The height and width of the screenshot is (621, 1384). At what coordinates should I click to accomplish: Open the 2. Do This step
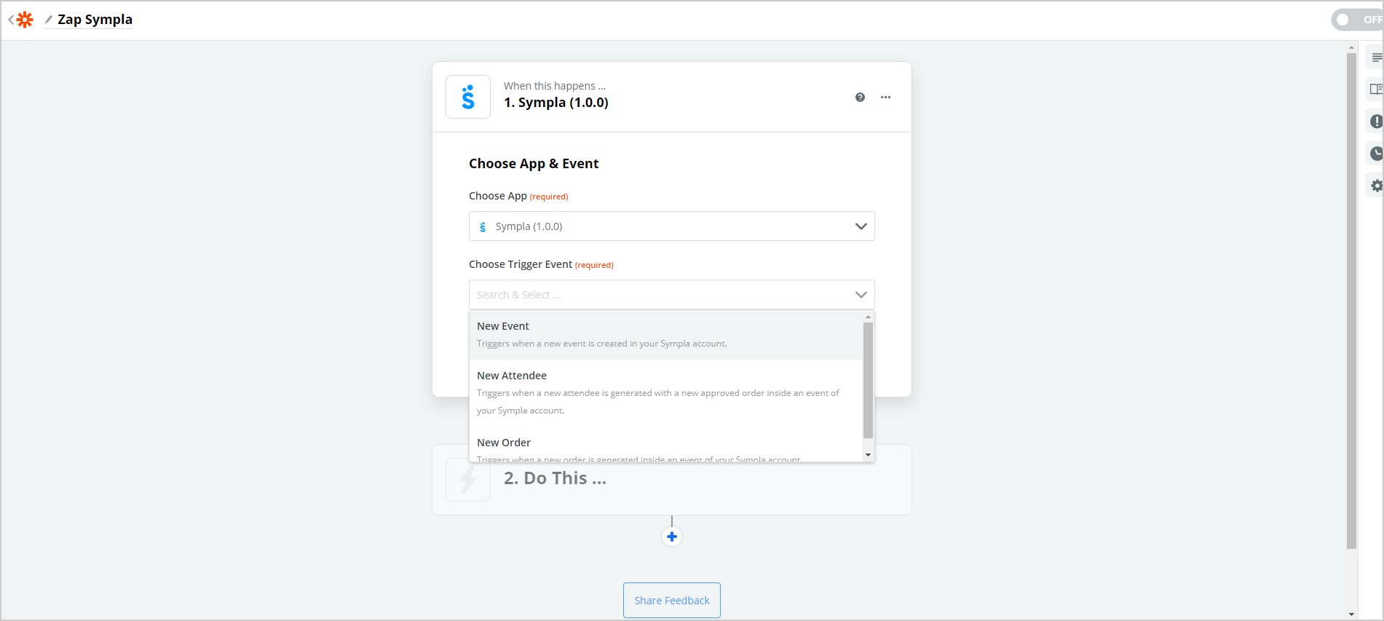tap(671, 480)
